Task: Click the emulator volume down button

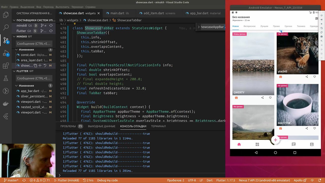Action: click(x=321, y=24)
